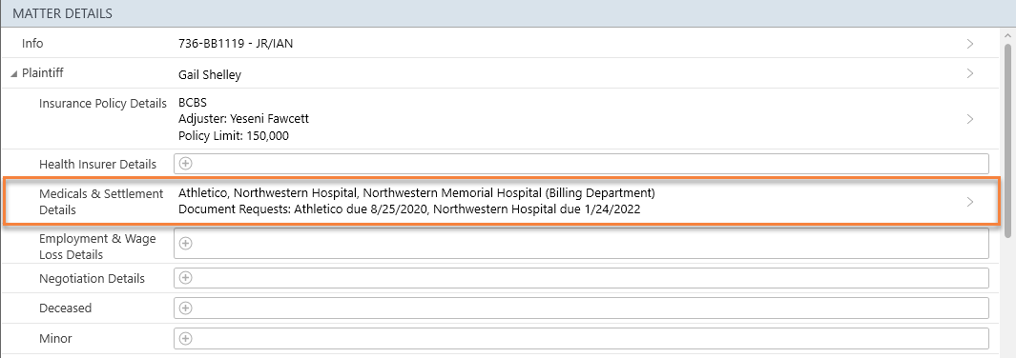This screenshot has height=358, width=1016.
Task: Click the MATTER DETAILS panel header
Action: coord(508,13)
